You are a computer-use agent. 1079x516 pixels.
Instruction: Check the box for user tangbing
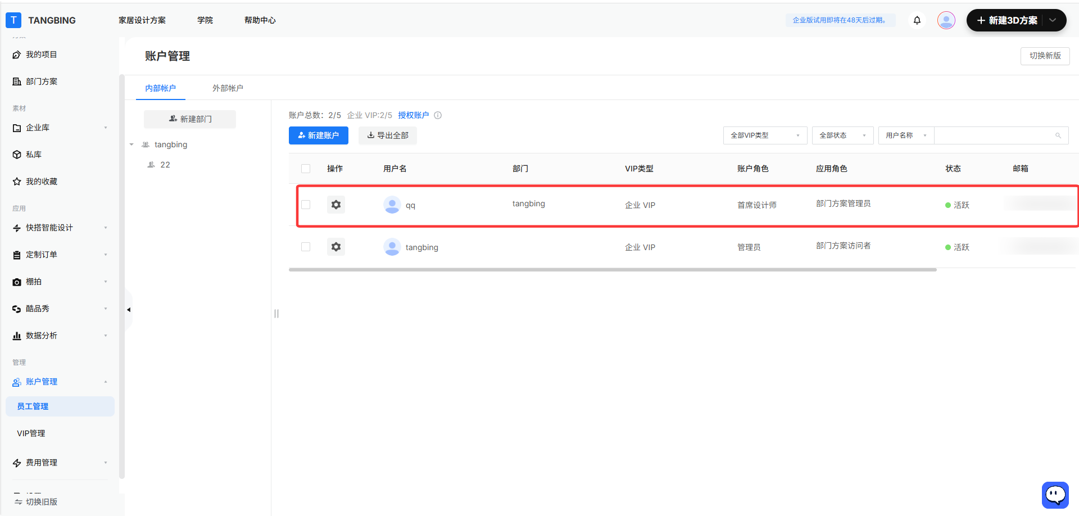306,247
